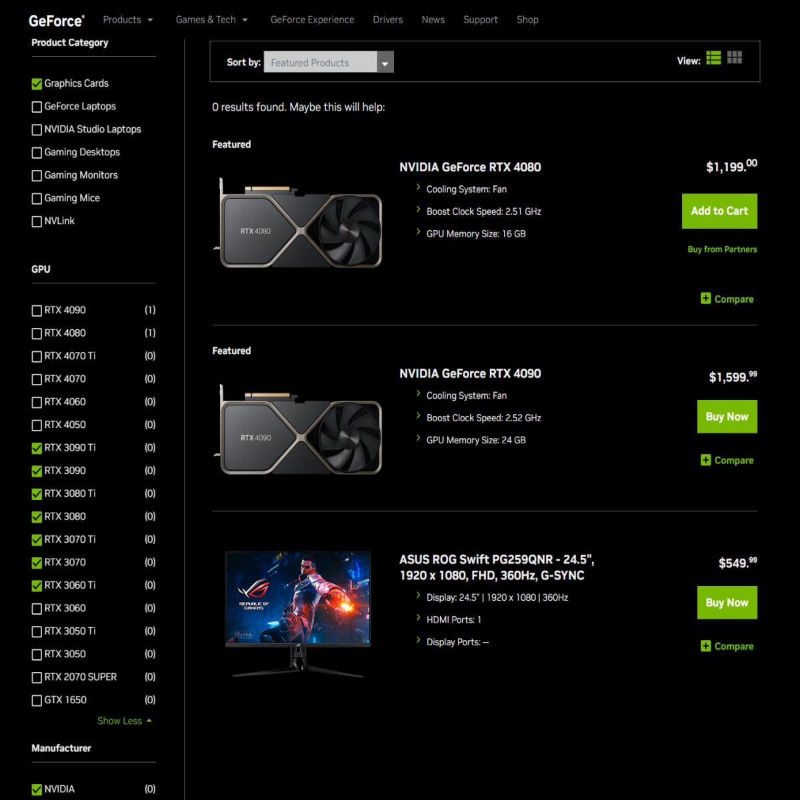Expand RTX 4080 Cooling System chevron
This screenshot has height=800, width=800.
point(418,188)
